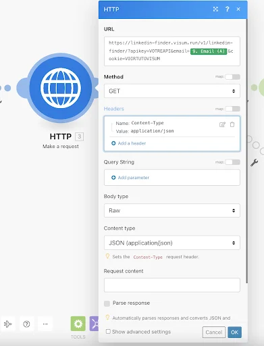Confirm with the OK button
This screenshot has height=346, width=264.
234,332
